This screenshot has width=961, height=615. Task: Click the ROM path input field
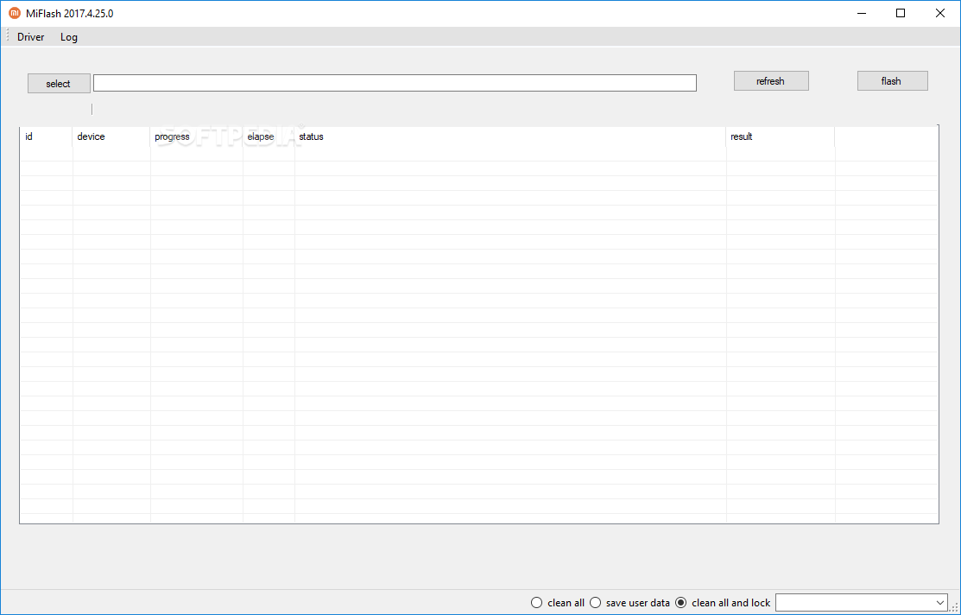[x=395, y=83]
